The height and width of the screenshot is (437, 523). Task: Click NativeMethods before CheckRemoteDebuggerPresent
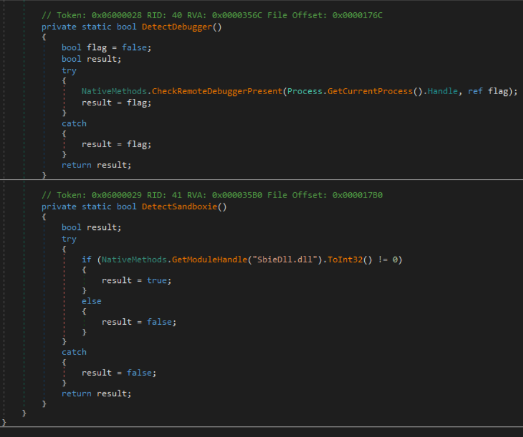(x=114, y=91)
